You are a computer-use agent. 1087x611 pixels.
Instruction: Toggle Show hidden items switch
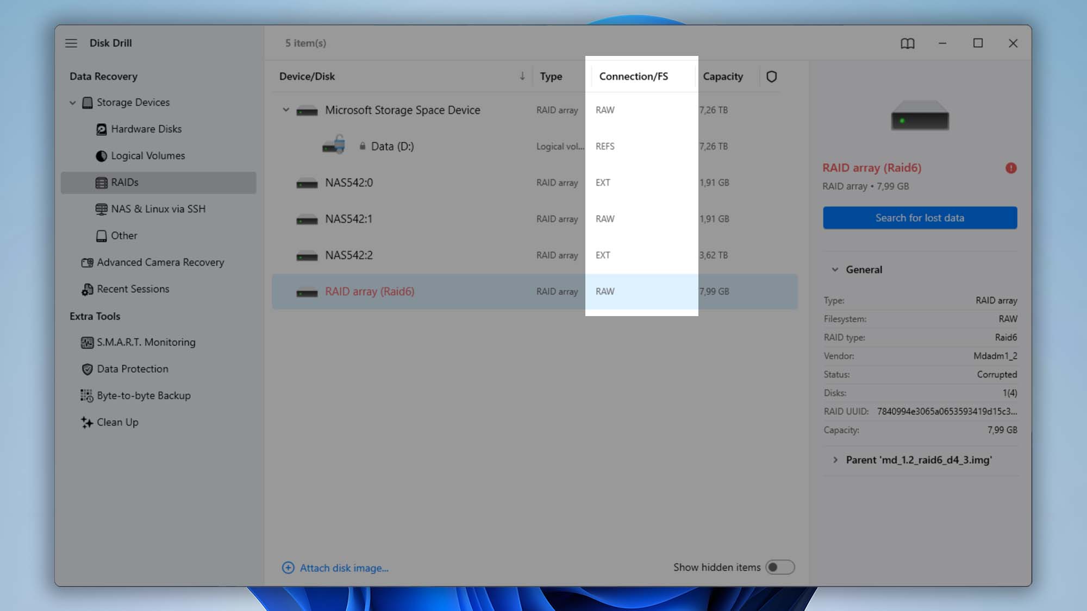click(x=780, y=567)
